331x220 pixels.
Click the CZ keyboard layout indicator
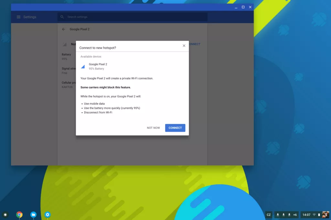pyautogui.click(x=269, y=215)
